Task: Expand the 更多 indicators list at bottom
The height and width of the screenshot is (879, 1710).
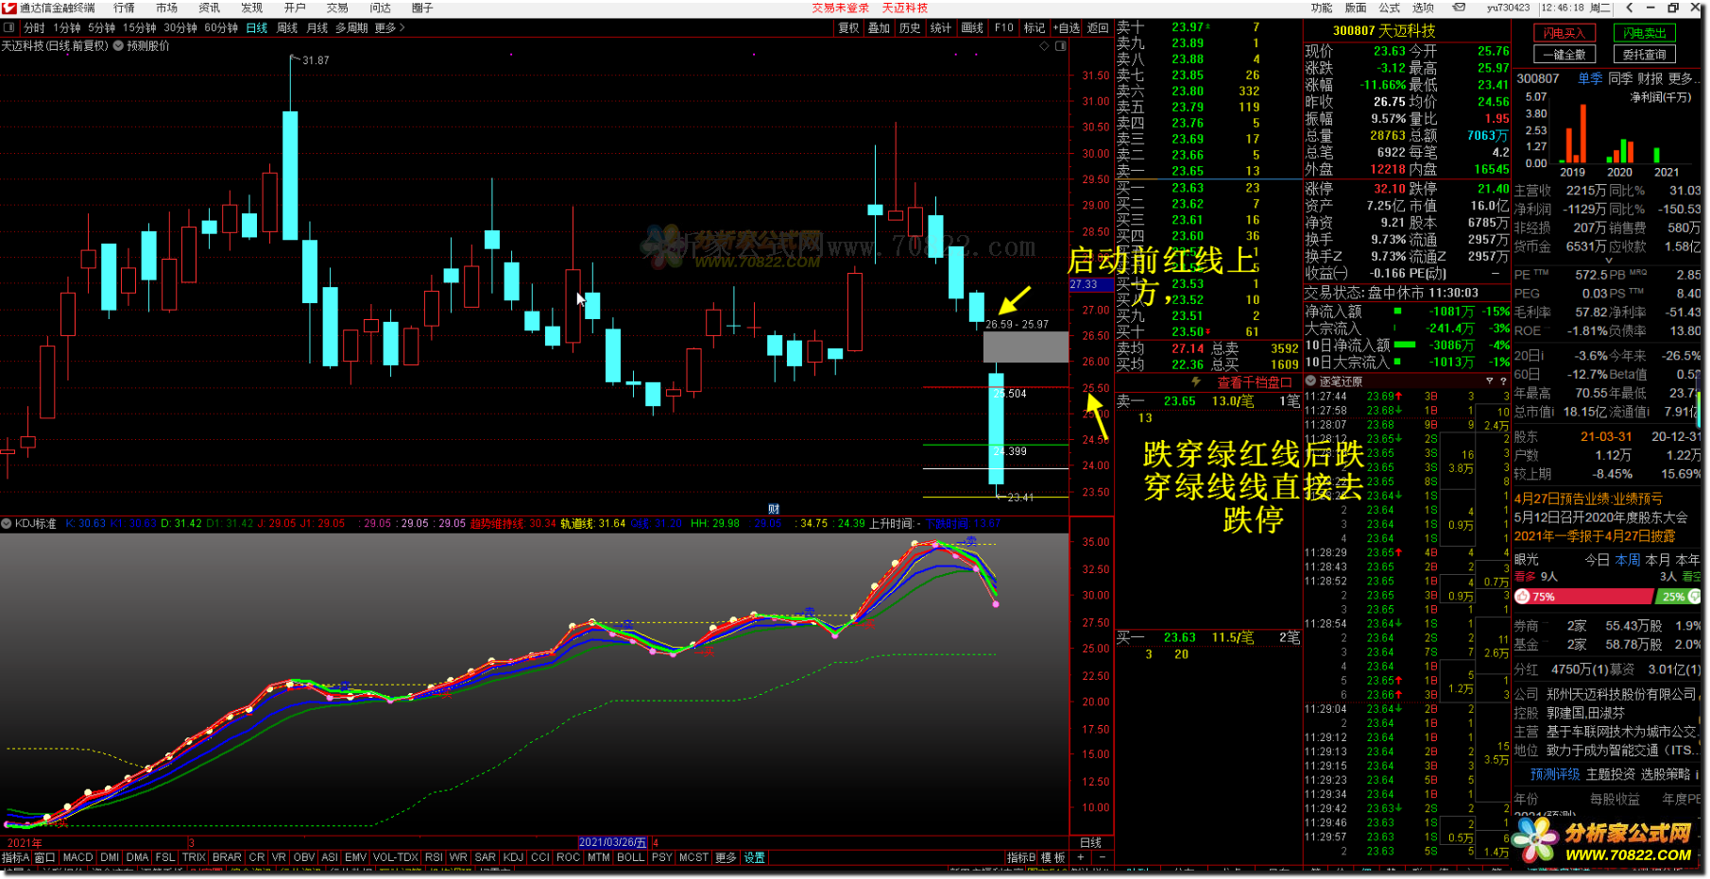Action: (x=726, y=857)
